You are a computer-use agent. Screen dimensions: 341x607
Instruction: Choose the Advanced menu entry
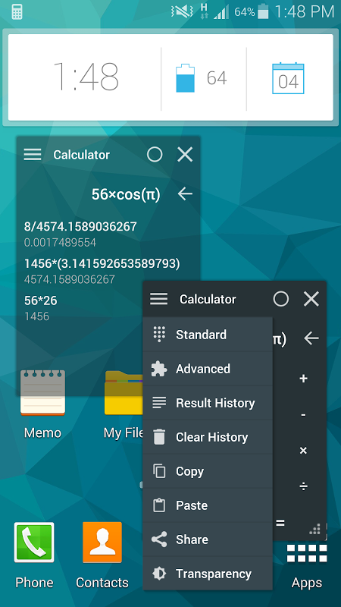208,369
